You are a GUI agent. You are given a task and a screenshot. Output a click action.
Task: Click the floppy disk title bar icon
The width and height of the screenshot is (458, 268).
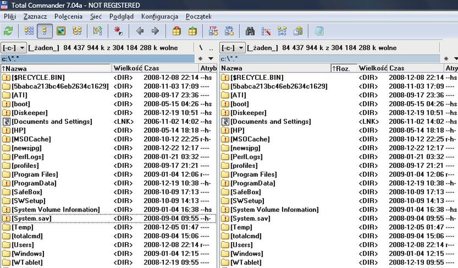coord(4,4)
